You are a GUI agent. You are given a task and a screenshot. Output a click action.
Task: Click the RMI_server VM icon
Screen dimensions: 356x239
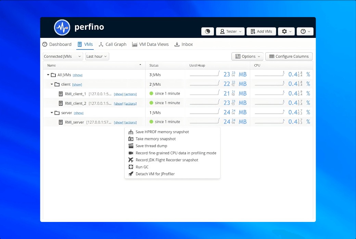click(61, 122)
